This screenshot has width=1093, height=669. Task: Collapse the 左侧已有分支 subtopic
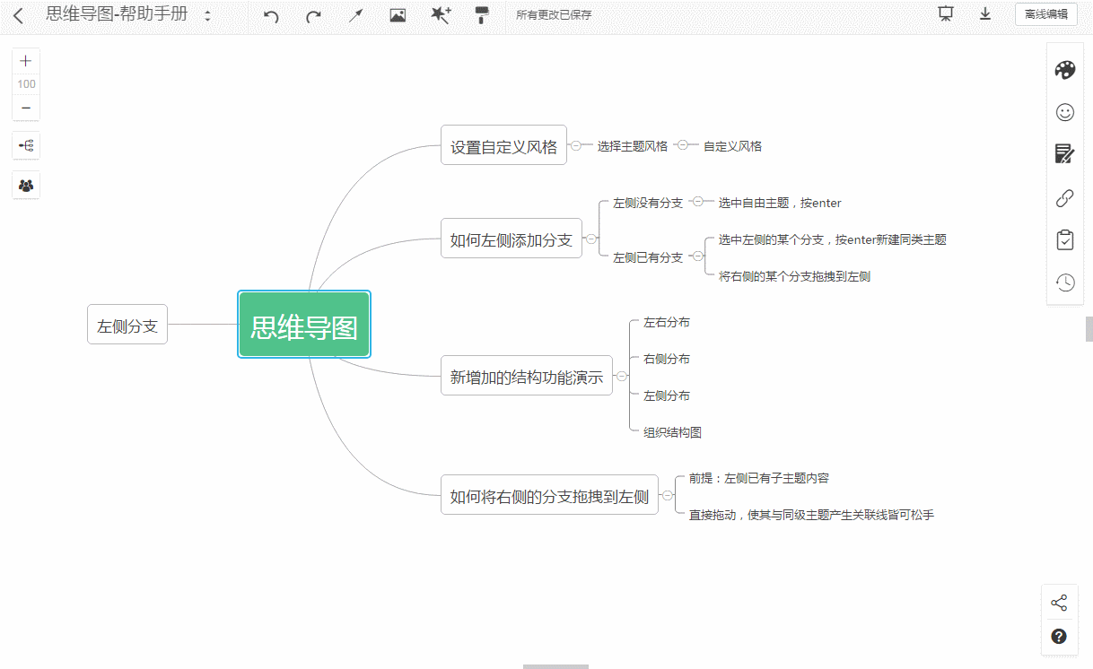point(699,256)
